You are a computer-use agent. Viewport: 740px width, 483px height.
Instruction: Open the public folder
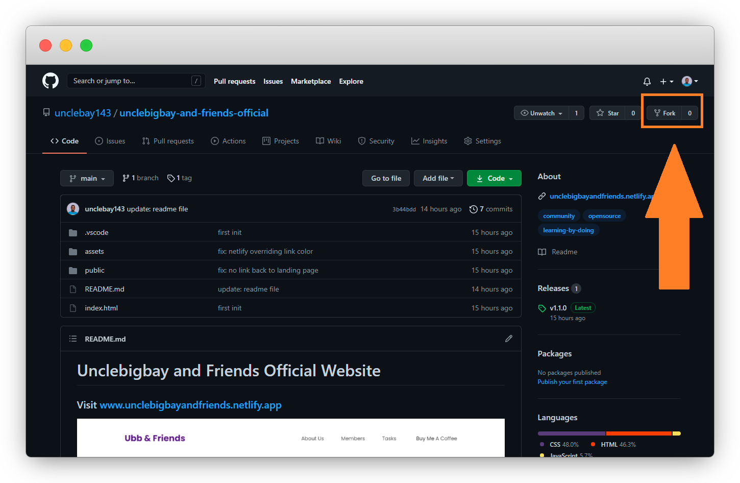click(95, 270)
